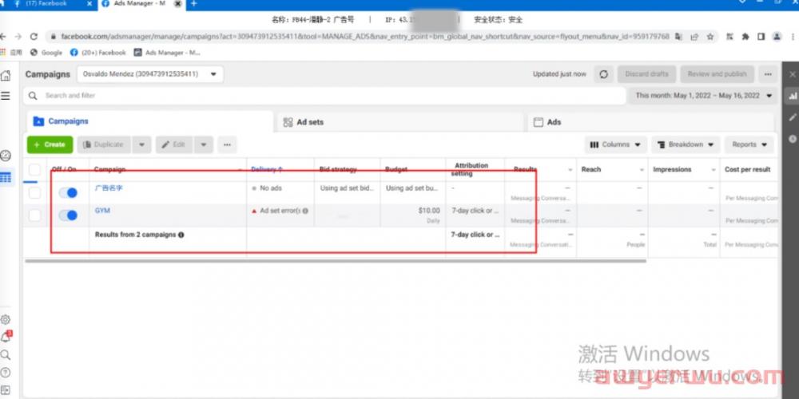The height and width of the screenshot is (399, 799).
Task: Refresh the data with the circular arrow button
Action: (x=604, y=74)
